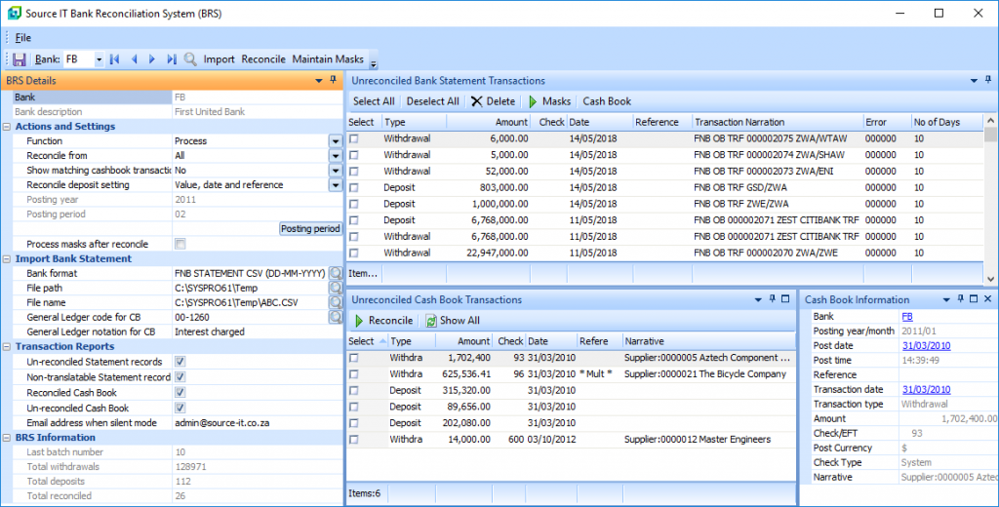Open the File menu
The image size is (999, 507).
point(23,38)
